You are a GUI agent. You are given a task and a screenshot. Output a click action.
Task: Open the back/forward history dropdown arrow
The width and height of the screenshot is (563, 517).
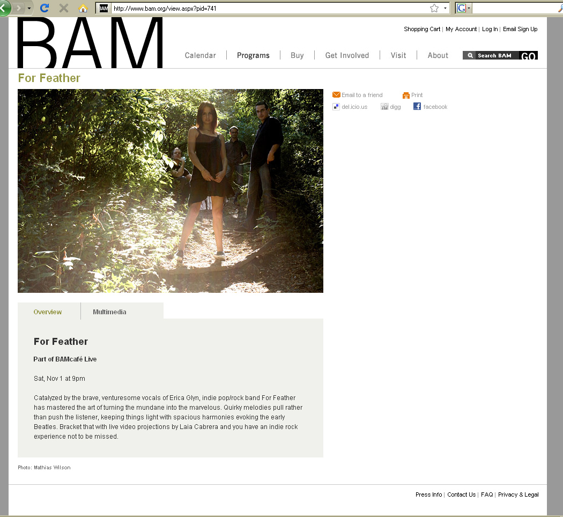click(29, 8)
